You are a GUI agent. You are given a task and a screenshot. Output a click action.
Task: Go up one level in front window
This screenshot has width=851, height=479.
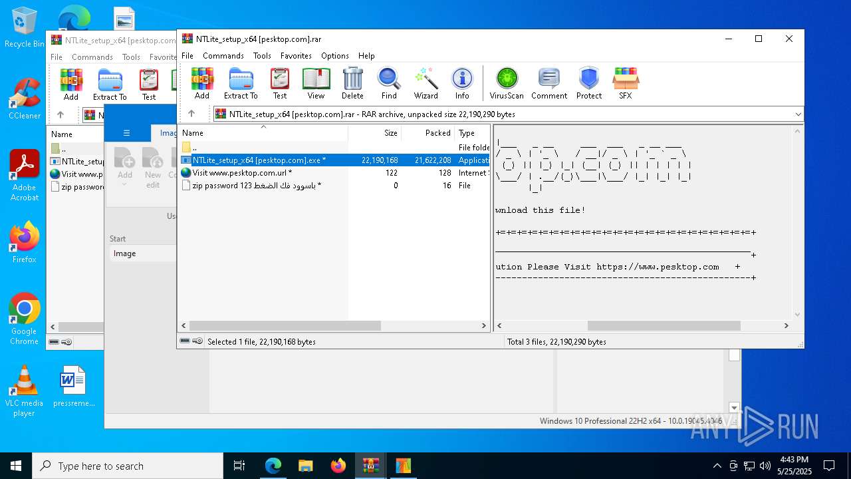tap(191, 114)
